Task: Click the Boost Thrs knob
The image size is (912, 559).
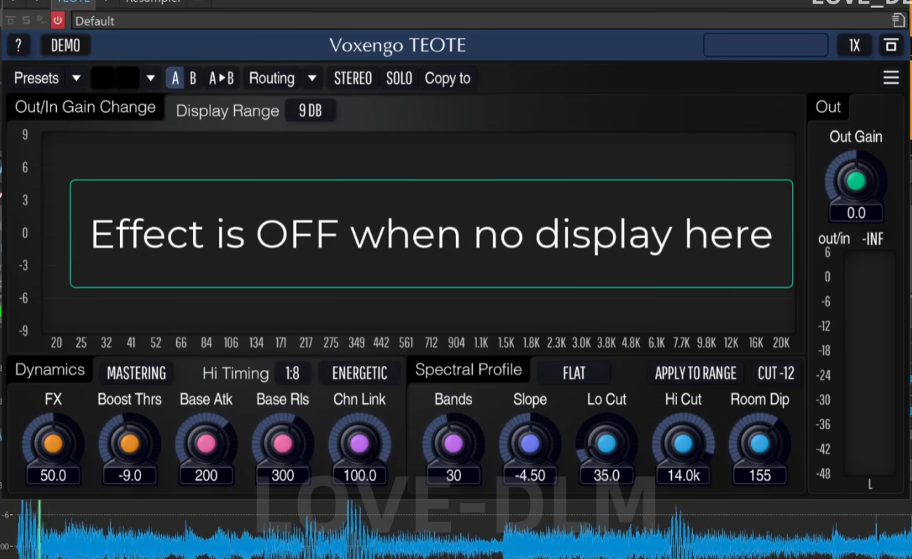Action: tap(130, 443)
